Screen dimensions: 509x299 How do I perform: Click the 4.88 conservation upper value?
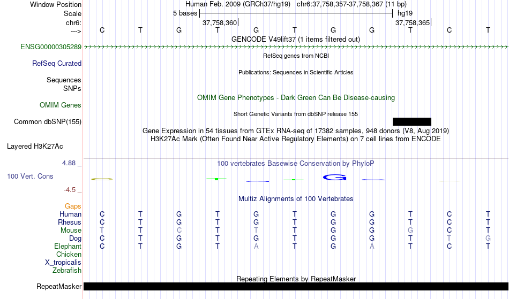tap(69, 163)
